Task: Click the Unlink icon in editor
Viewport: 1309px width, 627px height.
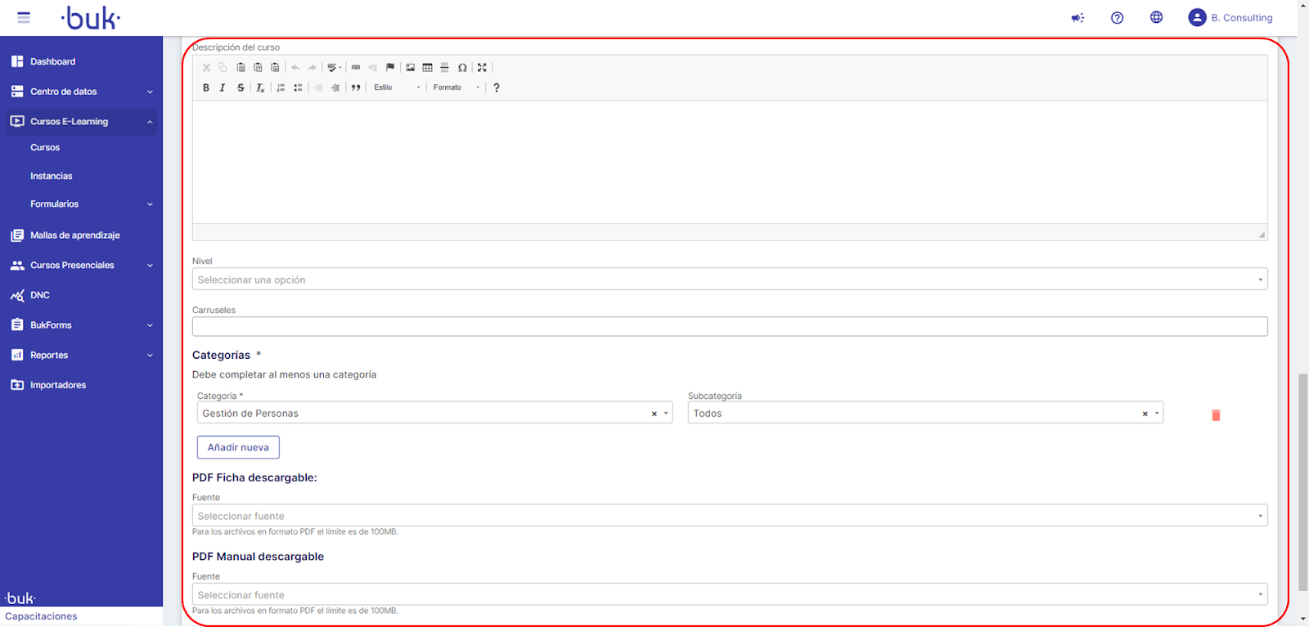Action: 373,68
